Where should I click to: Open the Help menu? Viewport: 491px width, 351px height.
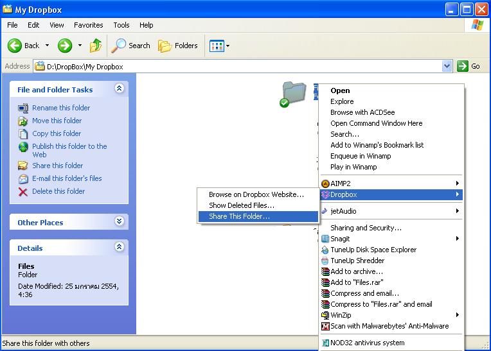pyautogui.click(x=147, y=25)
